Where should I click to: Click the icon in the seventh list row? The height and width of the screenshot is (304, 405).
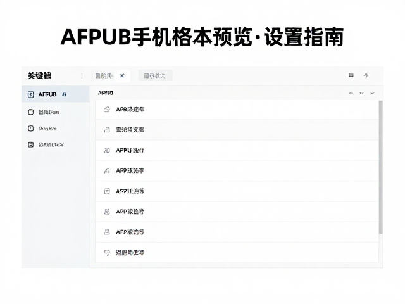107,232
